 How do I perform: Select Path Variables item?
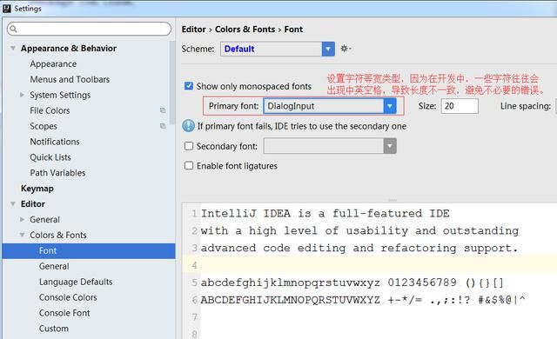(x=57, y=173)
